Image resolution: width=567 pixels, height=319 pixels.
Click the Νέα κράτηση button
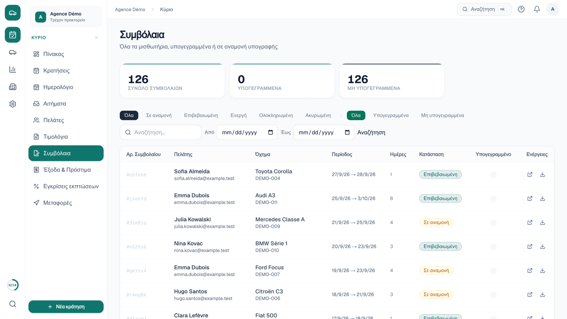coord(66,307)
